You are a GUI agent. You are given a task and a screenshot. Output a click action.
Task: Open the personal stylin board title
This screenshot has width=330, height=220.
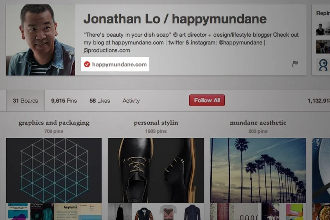point(156,123)
